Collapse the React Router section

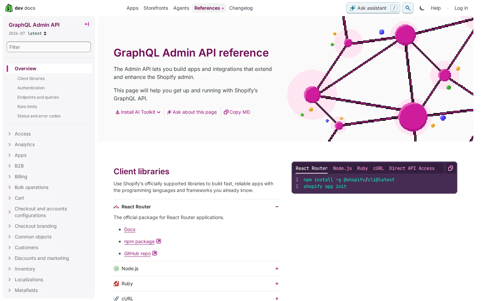tap(277, 207)
